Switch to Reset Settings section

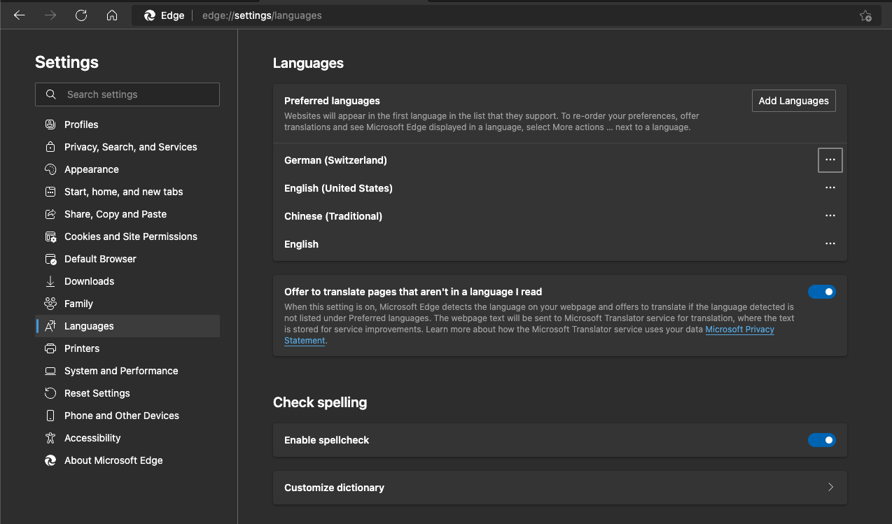tap(95, 392)
